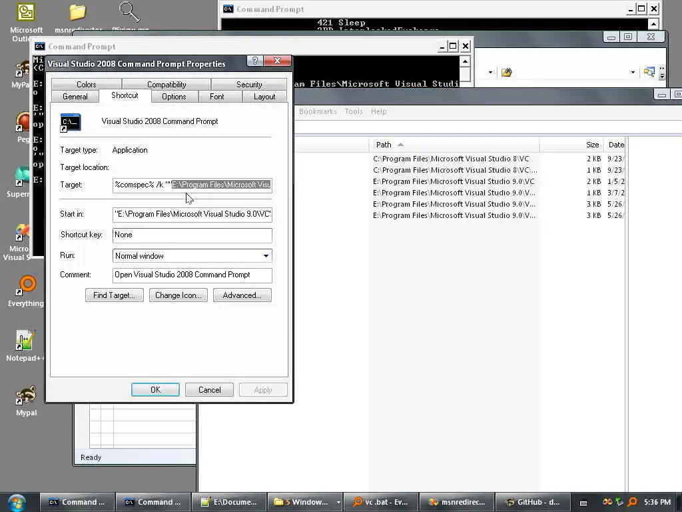This screenshot has height=512, width=682.
Task: Sort results by the Size column header
Action: [x=571, y=145]
